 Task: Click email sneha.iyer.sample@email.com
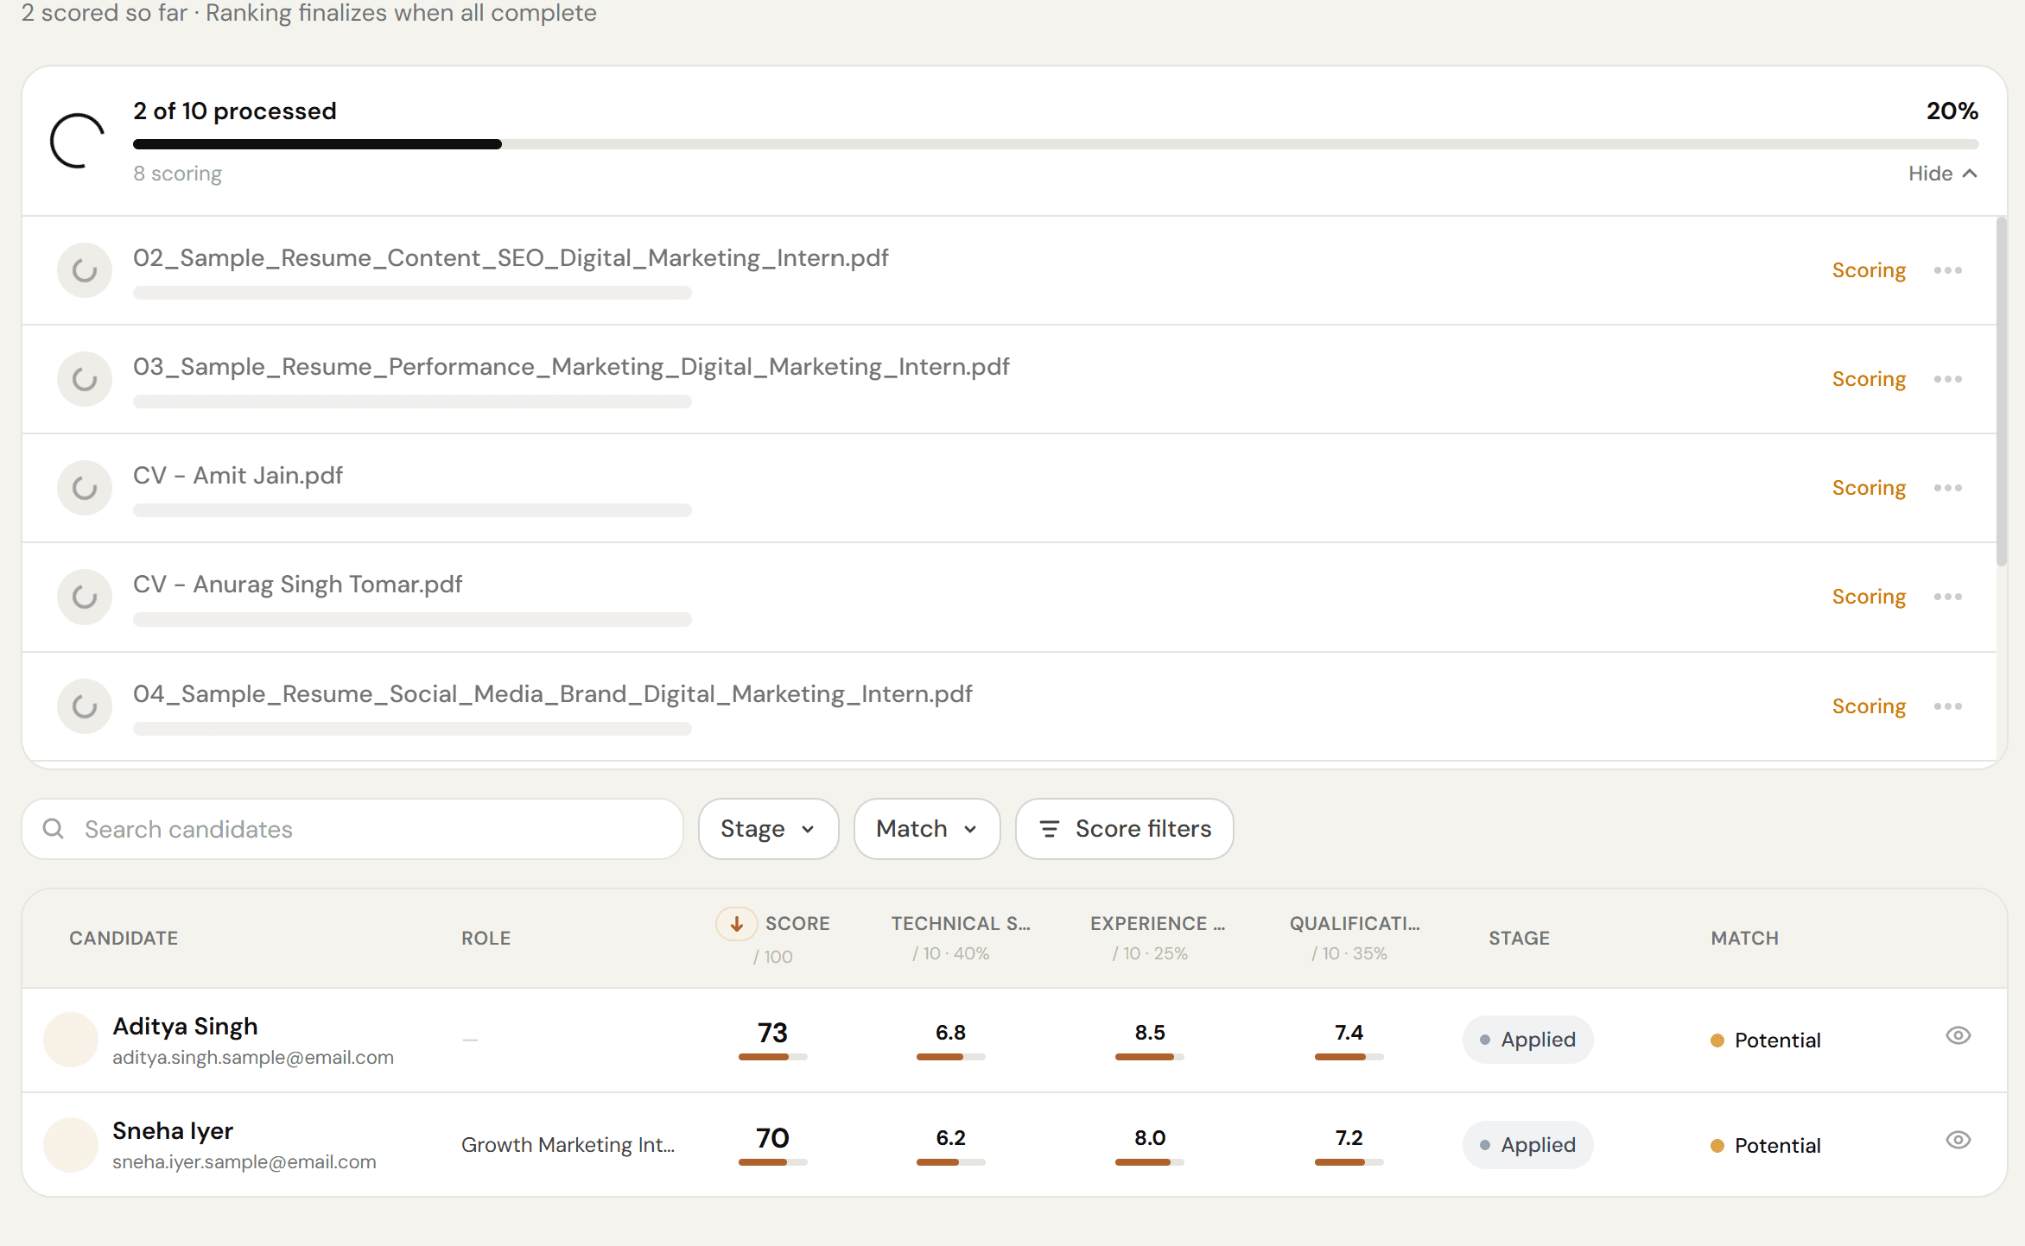click(x=244, y=1162)
